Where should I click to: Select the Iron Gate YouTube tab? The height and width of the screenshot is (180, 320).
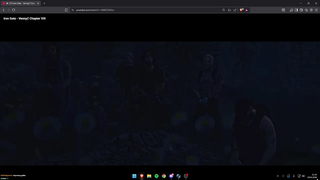21,3
